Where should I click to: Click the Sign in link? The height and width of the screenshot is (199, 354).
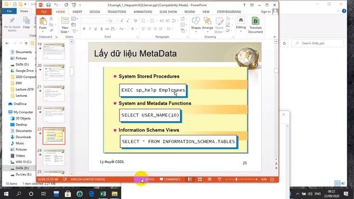[265, 12]
